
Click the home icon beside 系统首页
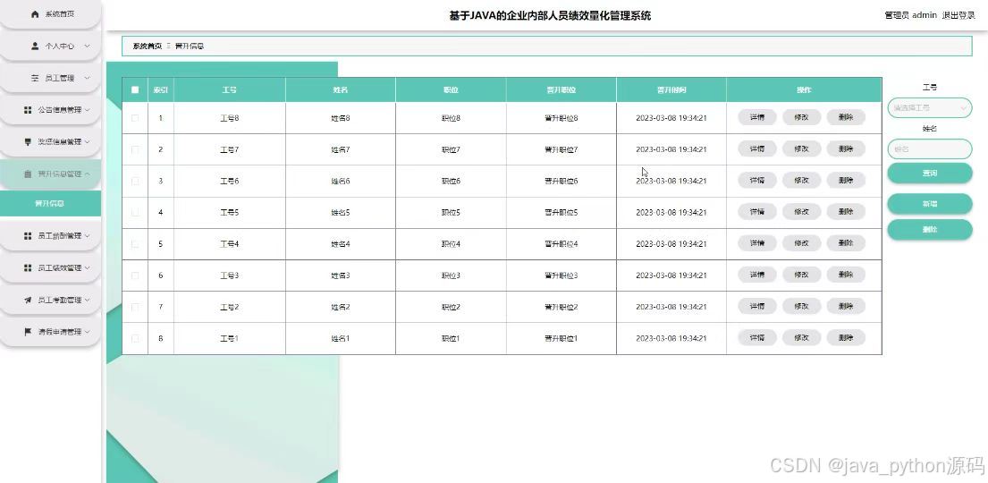pyautogui.click(x=35, y=14)
